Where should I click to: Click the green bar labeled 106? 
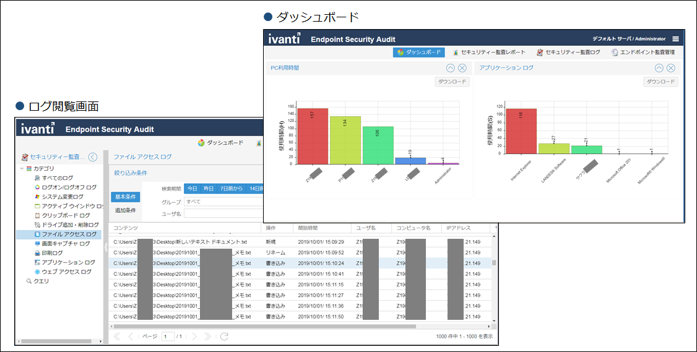click(378, 145)
